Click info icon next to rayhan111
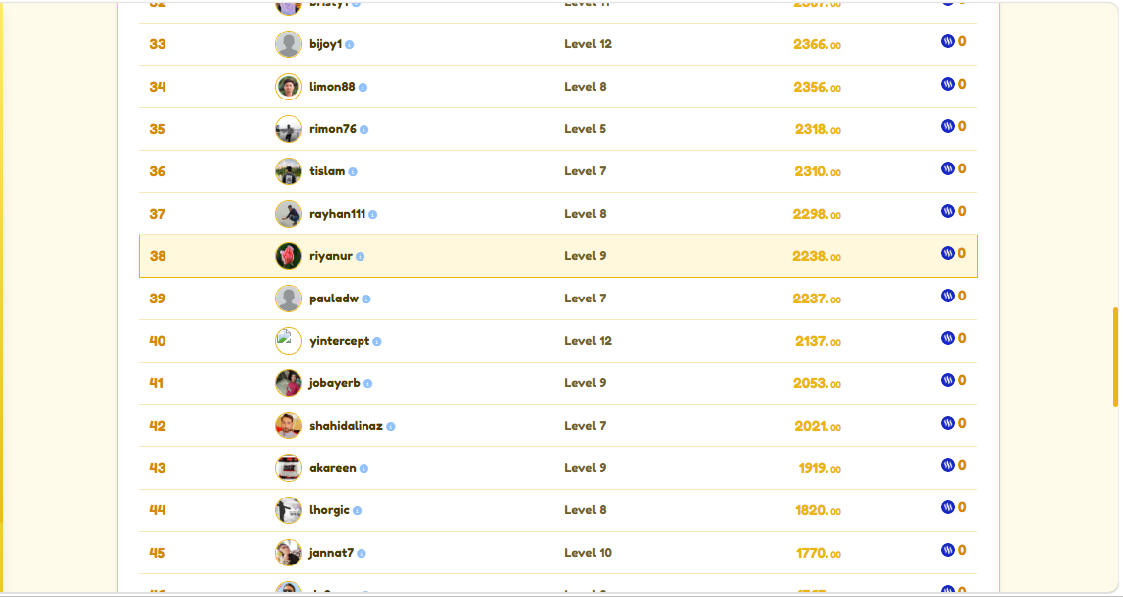This screenshot has height=597, width=1123. [373, 214]
